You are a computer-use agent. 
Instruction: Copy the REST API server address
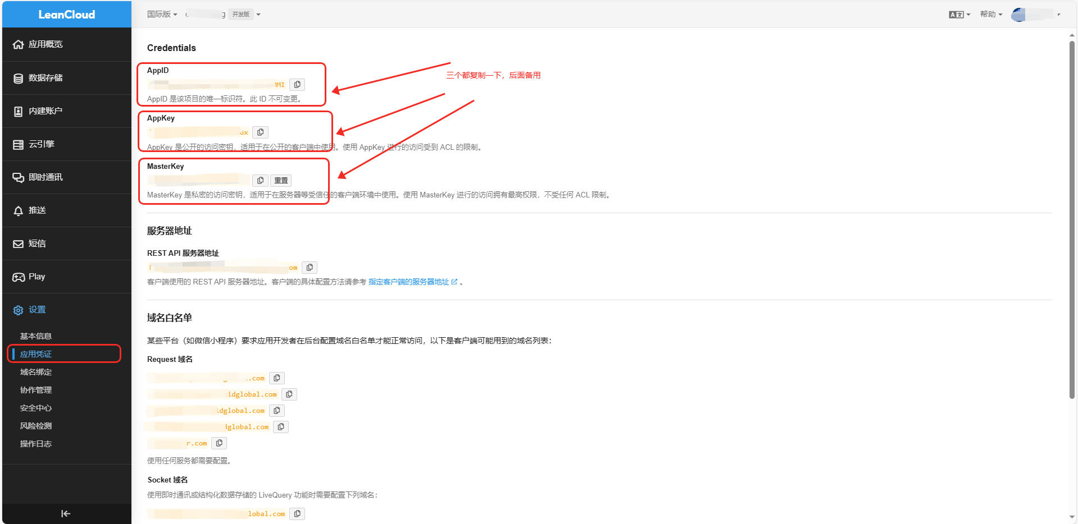point(310,268)
